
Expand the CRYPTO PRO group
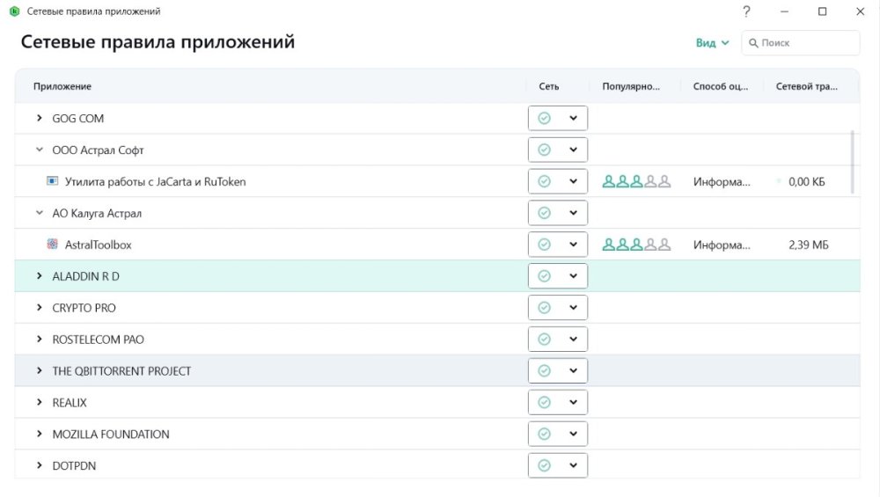click(40, 307)
